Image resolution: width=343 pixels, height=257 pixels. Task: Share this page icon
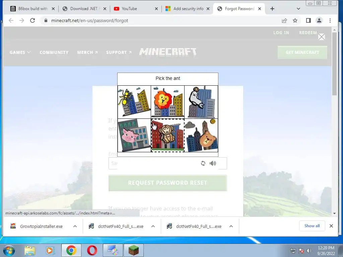(x=284, y=20)
